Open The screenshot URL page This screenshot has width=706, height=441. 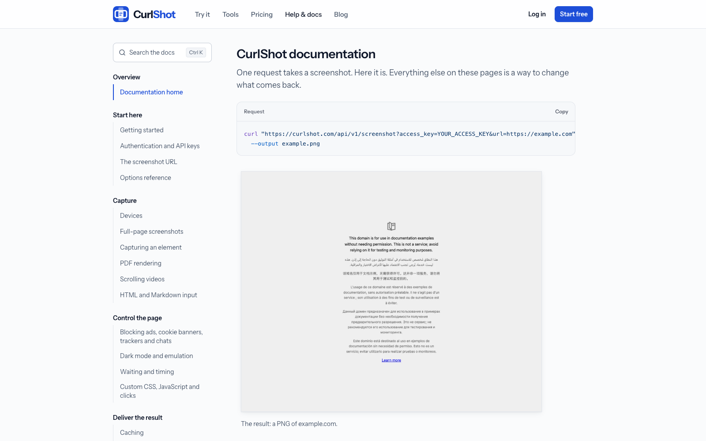(149, 162)
